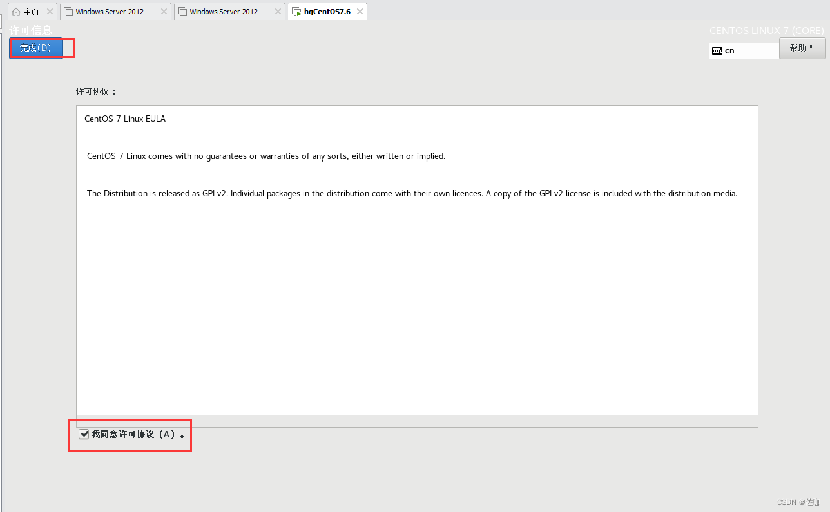The width and height of the screenshot is (830, 512).
Task: Close the first Windows Server 2012 tab
Action: pos(164,12)
